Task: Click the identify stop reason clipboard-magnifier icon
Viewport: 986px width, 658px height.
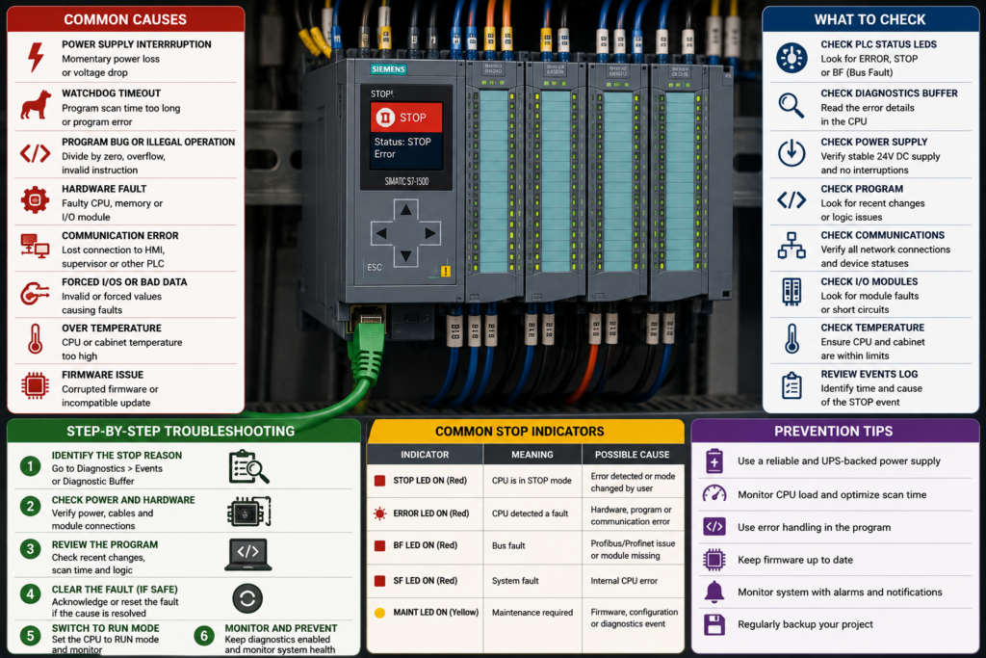Action: point(249,466)
